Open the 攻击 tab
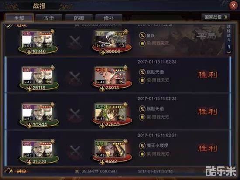 pyautogui.click(x=49, y=18)
